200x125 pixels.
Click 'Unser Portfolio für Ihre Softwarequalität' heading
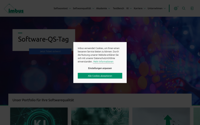point(43,100)
